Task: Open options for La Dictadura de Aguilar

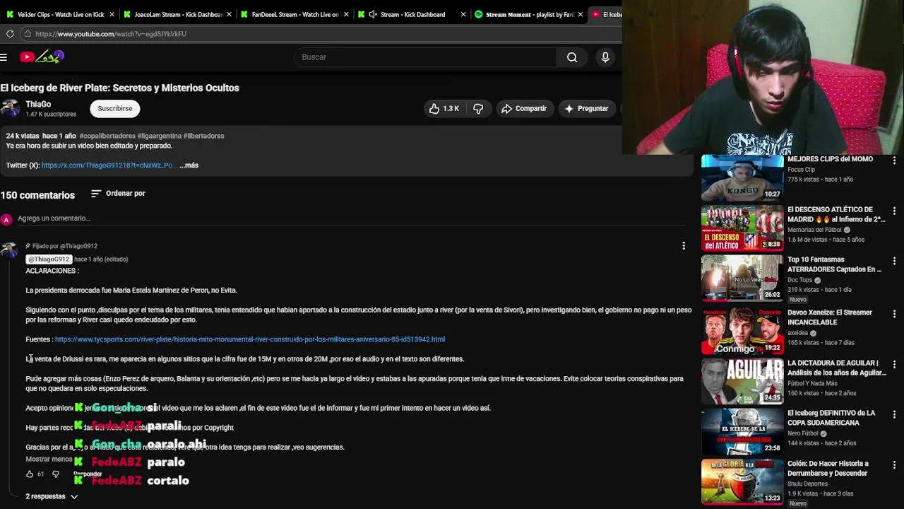Action: [x=894, y=364]
